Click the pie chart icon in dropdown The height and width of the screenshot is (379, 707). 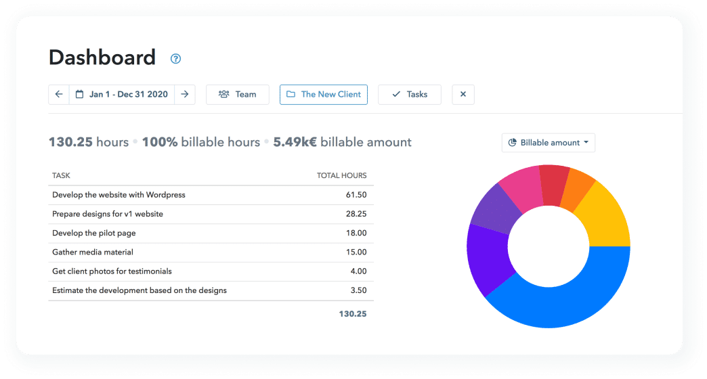tap(513, 143)
